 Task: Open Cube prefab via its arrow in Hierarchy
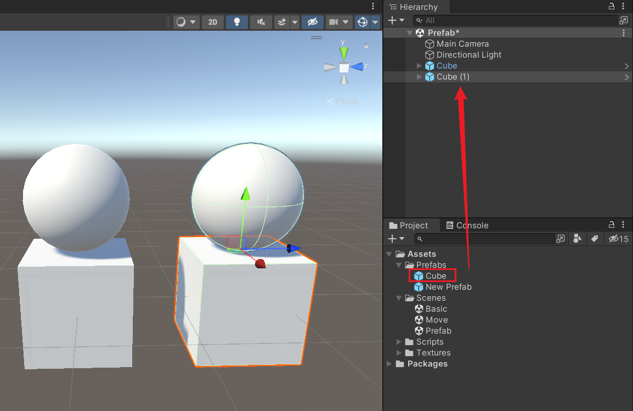(x=626, y=66)
